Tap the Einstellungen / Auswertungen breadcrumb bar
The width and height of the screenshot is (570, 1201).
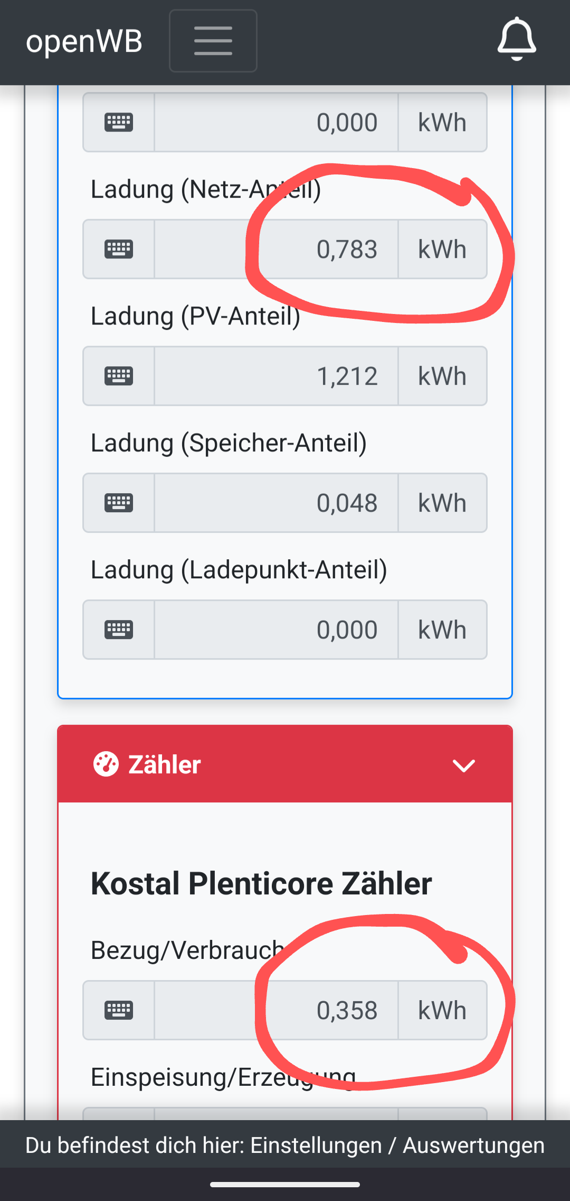285,1145
